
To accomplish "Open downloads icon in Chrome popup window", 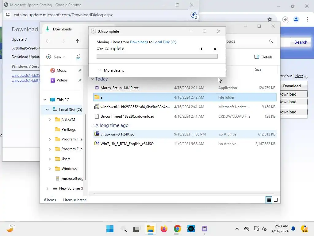I will click(x=193, y=15).
